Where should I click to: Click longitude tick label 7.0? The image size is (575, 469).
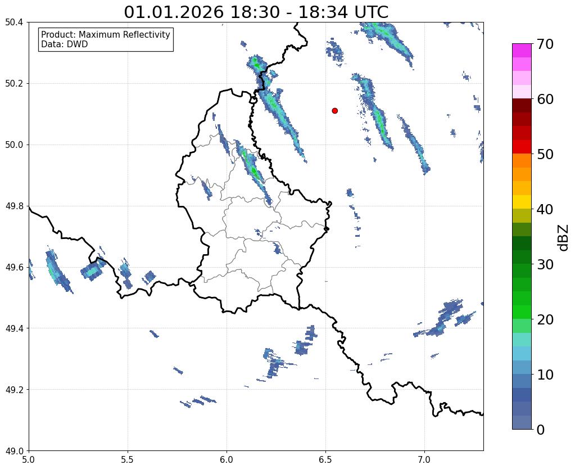425,459
